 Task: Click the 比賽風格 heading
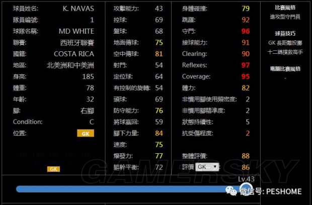tap(285, 8)
